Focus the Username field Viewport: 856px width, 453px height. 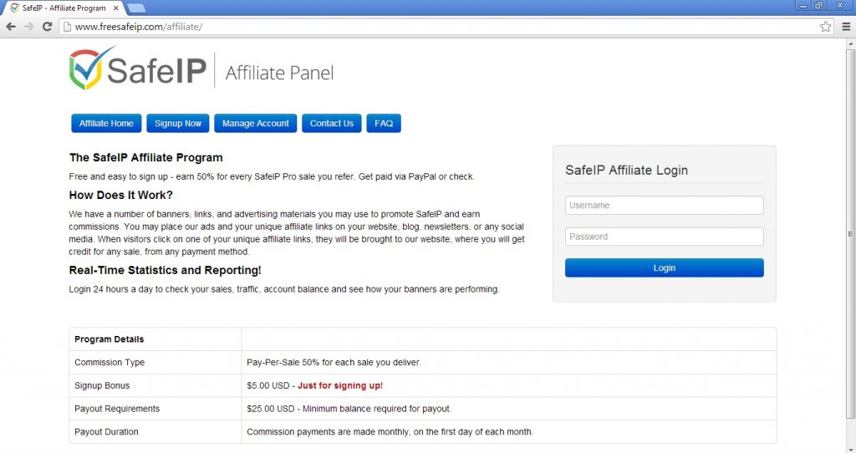pos(664,206)
